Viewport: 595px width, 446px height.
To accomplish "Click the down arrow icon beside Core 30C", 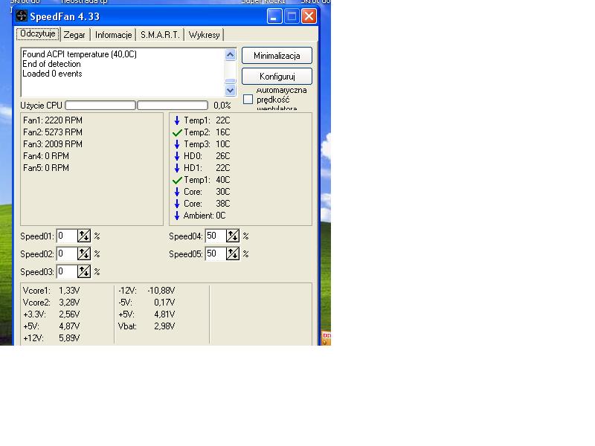I will point(177,192).
